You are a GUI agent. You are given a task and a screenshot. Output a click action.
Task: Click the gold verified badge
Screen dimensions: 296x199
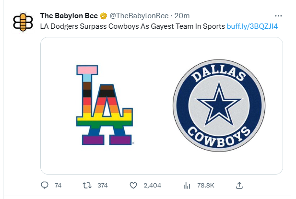pos(104,16)
